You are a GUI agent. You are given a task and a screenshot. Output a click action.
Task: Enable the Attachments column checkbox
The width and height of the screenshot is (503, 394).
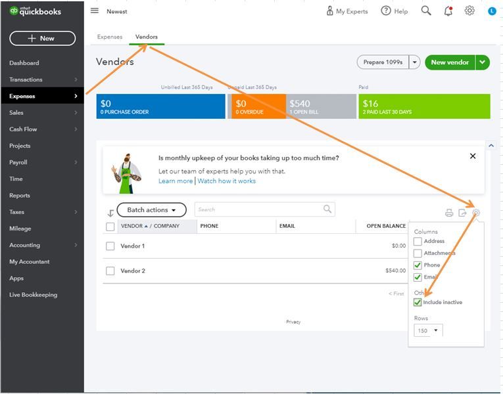pyautogui.click(x=418, y=253)
